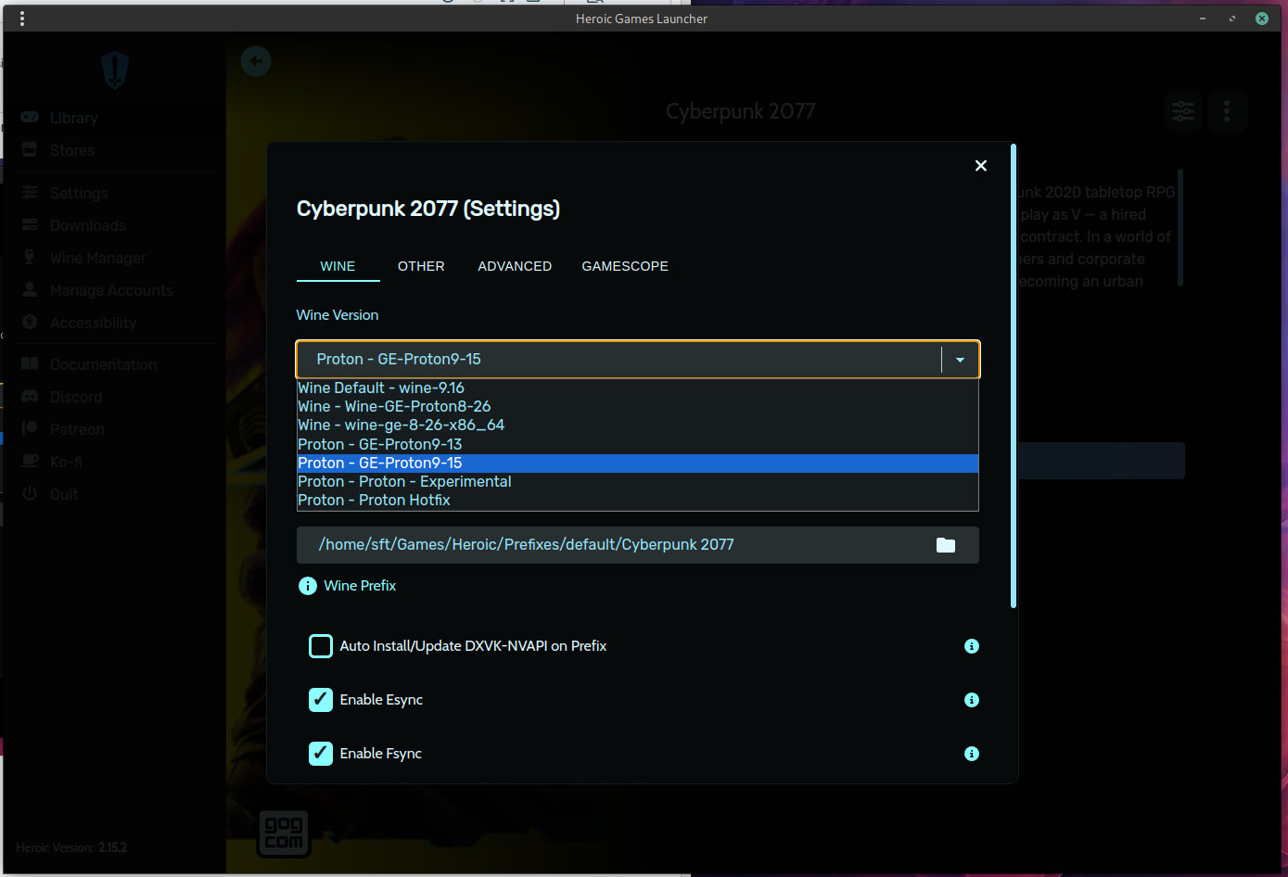Go back using the arrow button
The height and width of the screenshot is (877, 1288).
256,62
